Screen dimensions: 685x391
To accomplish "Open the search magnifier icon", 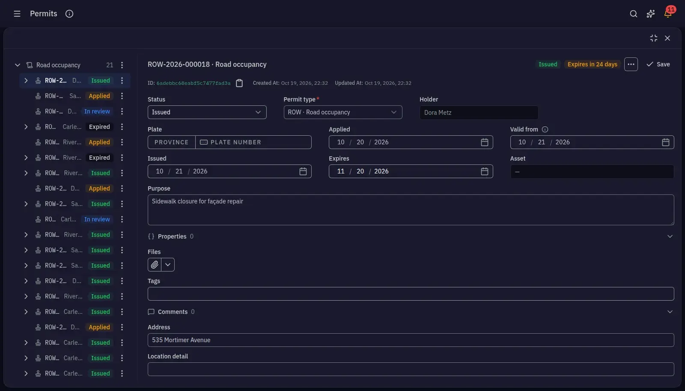I will click(634, 14).
